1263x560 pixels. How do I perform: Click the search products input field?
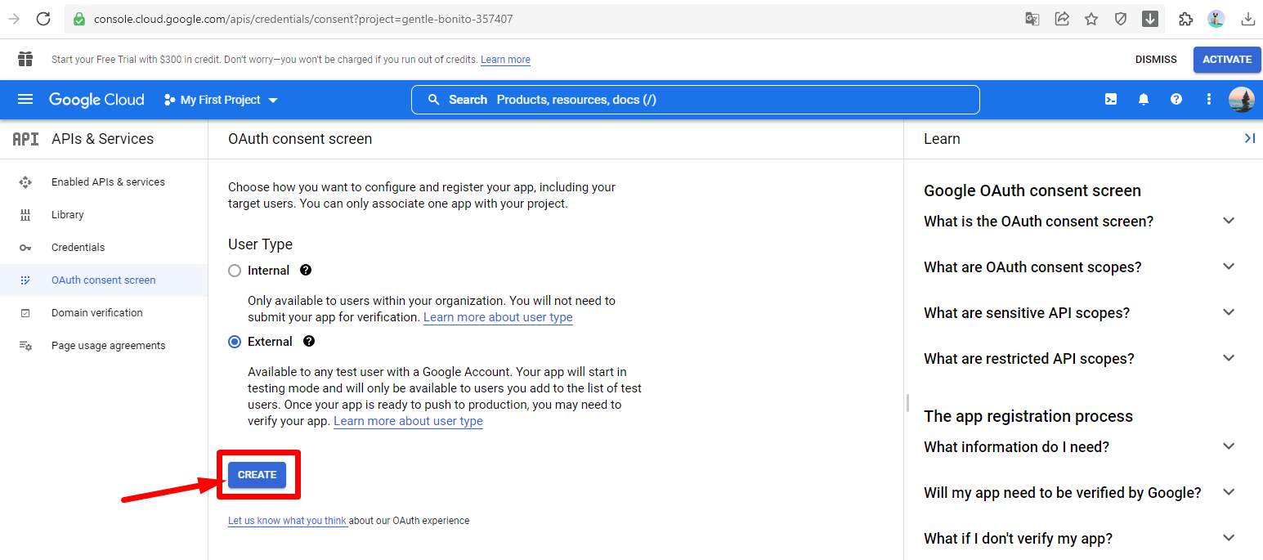click(695, 100)
